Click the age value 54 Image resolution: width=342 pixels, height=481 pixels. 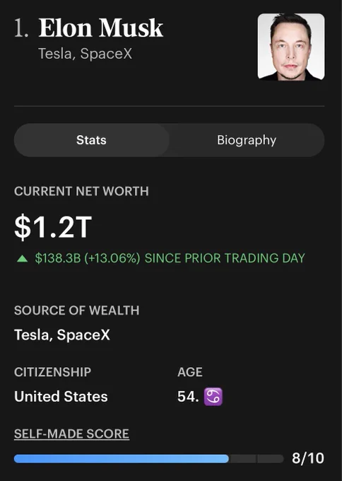pos(188,397)
